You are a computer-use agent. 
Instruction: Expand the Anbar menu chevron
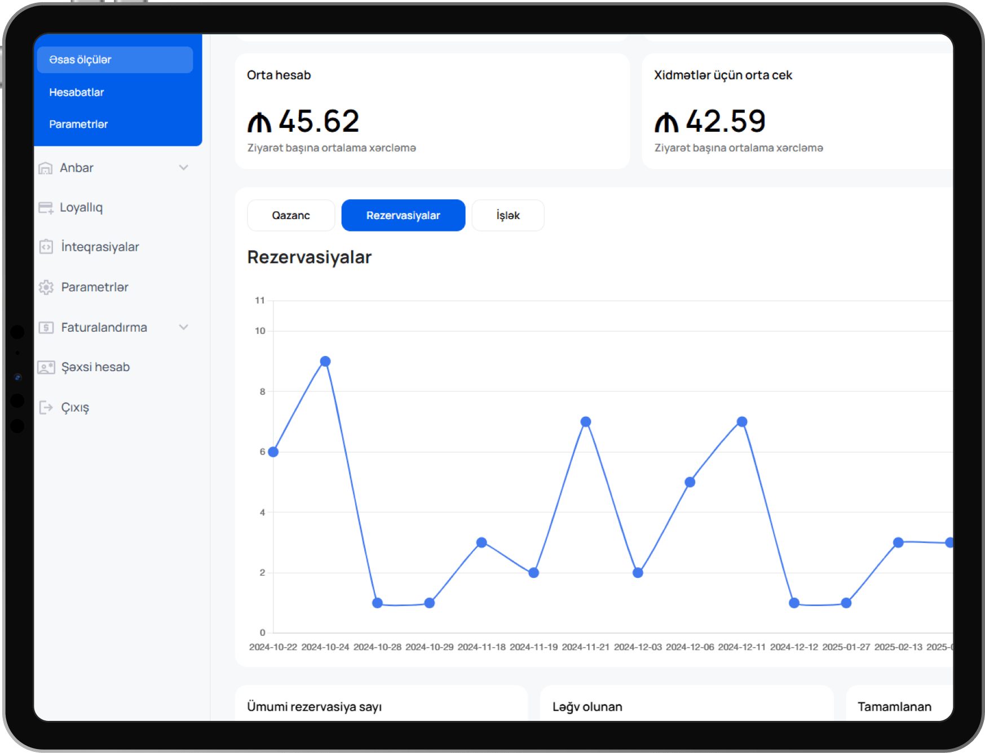pyautogui.click(x=183, y=168)
